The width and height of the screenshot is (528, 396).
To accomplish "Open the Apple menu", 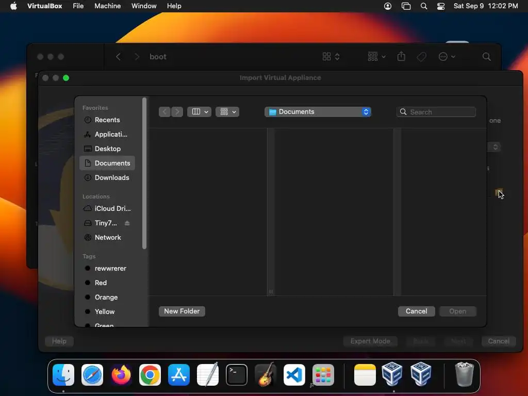I will click(13, 6).
